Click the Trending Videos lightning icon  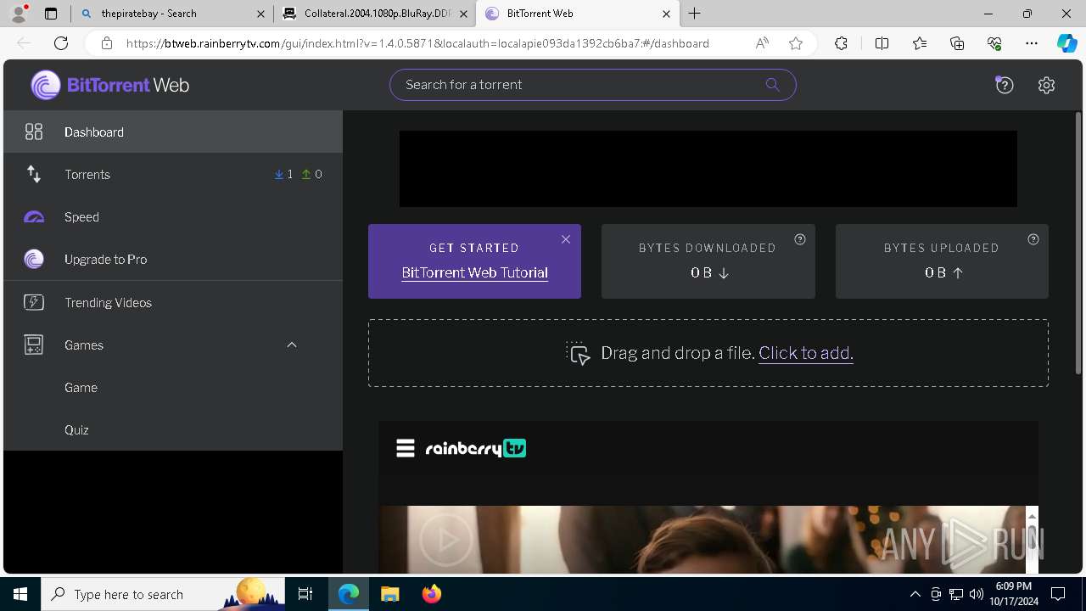[x=34, y=302]
